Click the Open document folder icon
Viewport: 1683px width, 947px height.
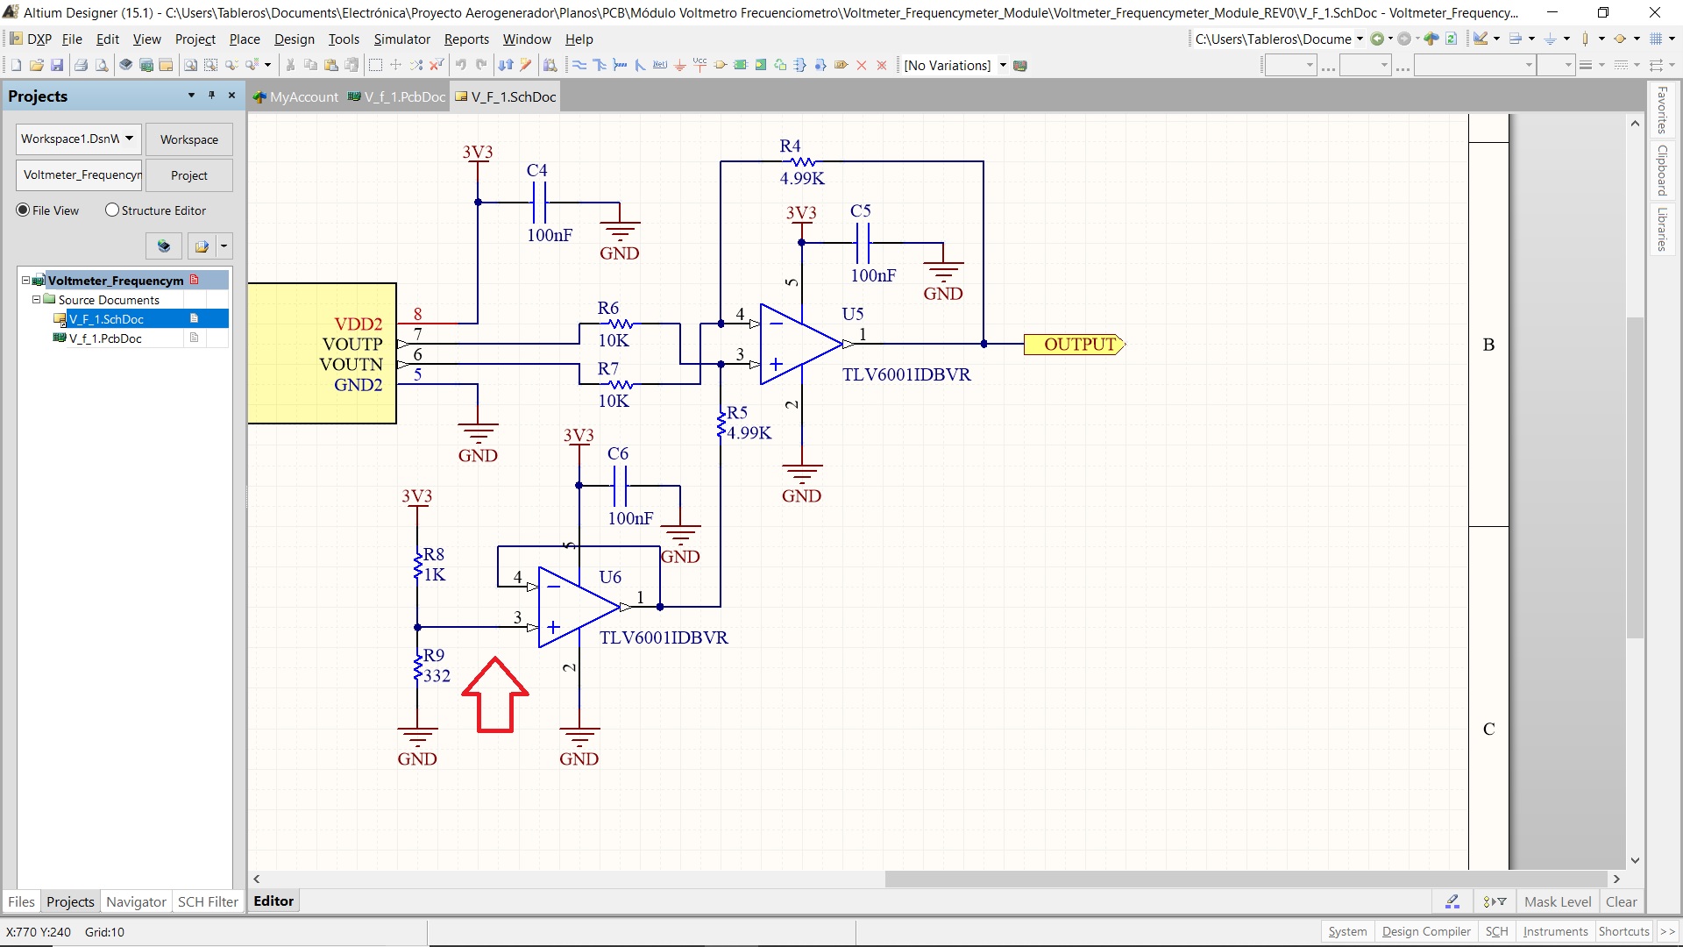pyautogui.click(x=36, y=65)
